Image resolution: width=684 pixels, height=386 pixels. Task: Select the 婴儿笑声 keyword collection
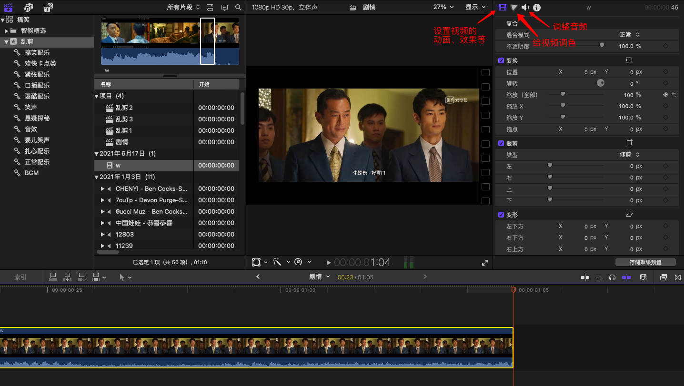pyautogui.click(x=37, y=140)
